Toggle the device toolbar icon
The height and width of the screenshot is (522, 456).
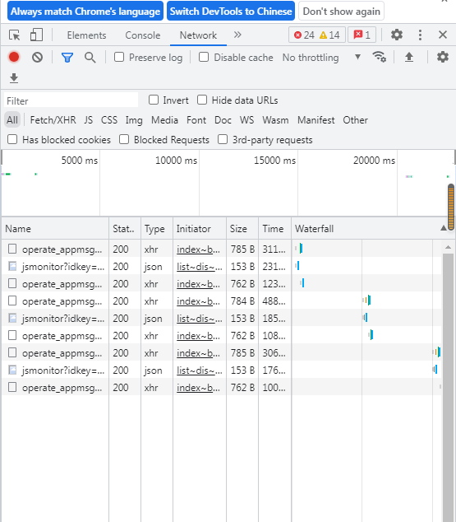click(36, 35)
